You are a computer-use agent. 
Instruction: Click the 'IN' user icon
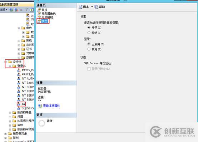click(28, 19)
